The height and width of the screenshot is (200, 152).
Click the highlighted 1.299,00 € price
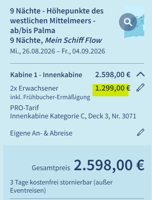(x=113, y=88)
